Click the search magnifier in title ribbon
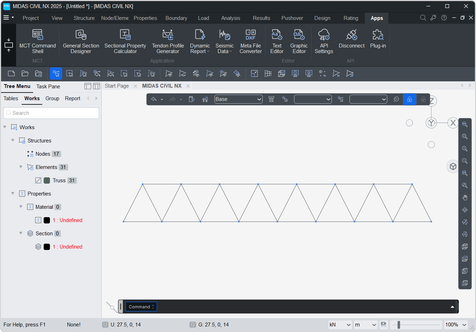The width and height of the screenshot is (476, 332). (423, 18)
